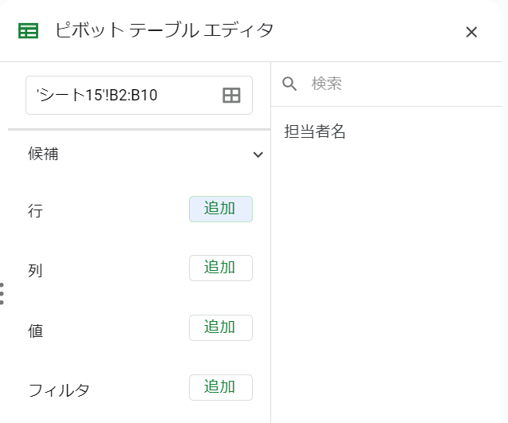Click the magnifier search icon
This screenshot has height=423, width=508.
[289, 84]
